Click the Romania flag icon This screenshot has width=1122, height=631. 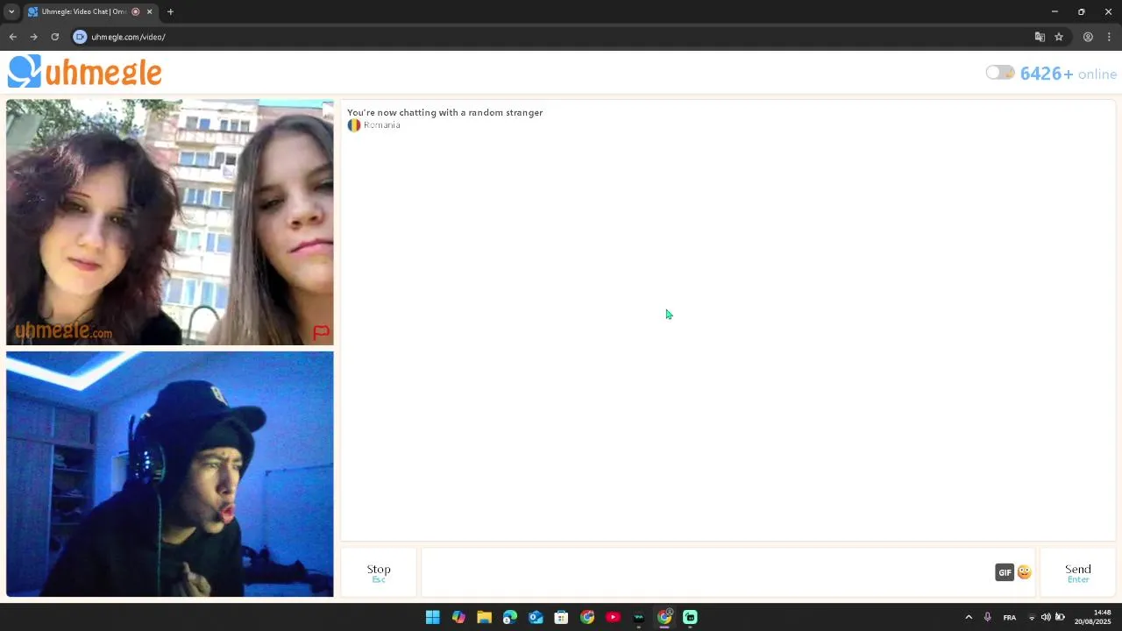pyautogui.click(x=354, y=125)
